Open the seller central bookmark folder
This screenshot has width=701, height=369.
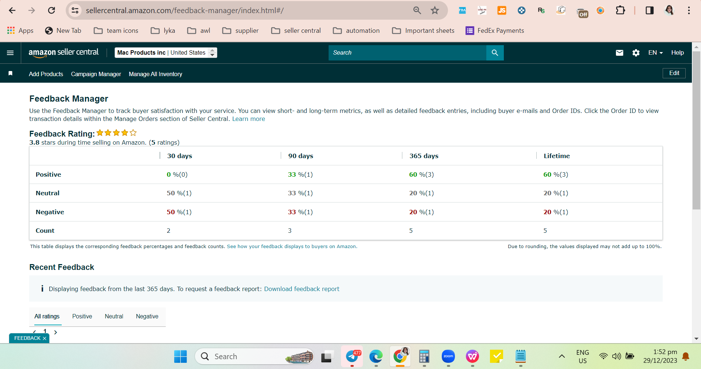point(296,31)
